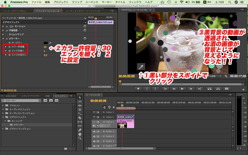The width and height of the screenshot is (248, 155).
Task: Select the Slip tool
Action: point(80,122)
